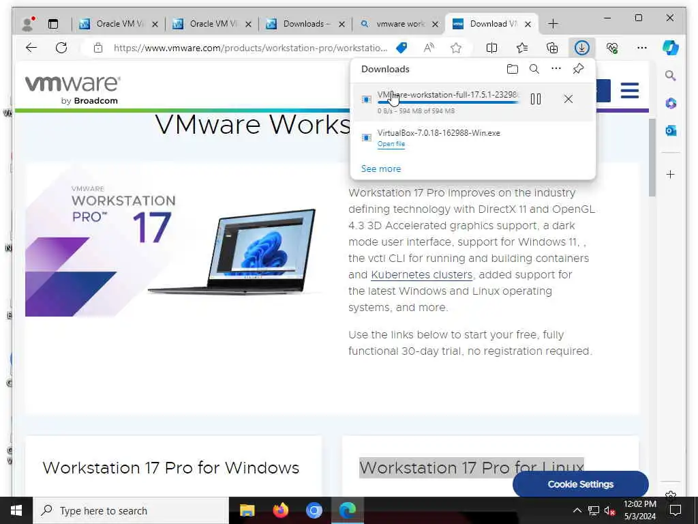Click VMware-workstation-full download file name
The height and width of the screenshot is (524, 698).
pyautogui.click(x=448, y=94)
